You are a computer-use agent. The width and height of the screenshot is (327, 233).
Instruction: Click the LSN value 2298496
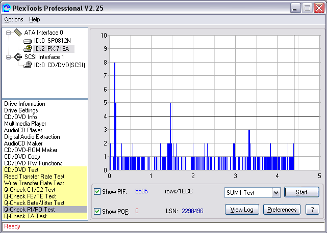coord(192,211)
